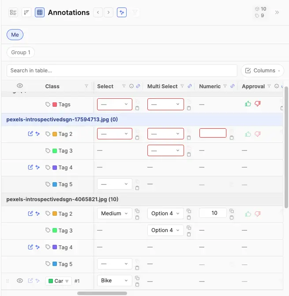Click empty Numeric field for Tag 2
The width and height of the screenshot is (289, 296).
tap(213, 133)
